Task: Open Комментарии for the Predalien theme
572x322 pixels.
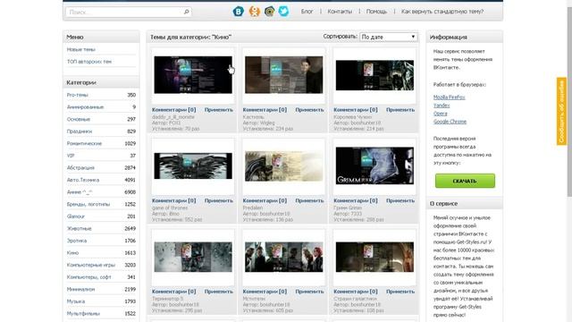Action: click(x=265, y=200)
